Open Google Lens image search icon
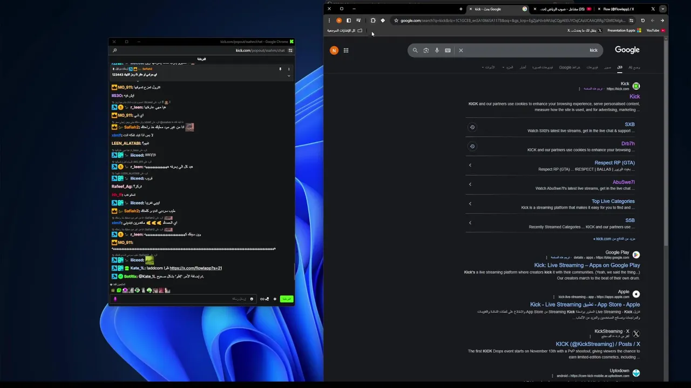The width and height of the screenshot is (691, 388). pos(426,50)
